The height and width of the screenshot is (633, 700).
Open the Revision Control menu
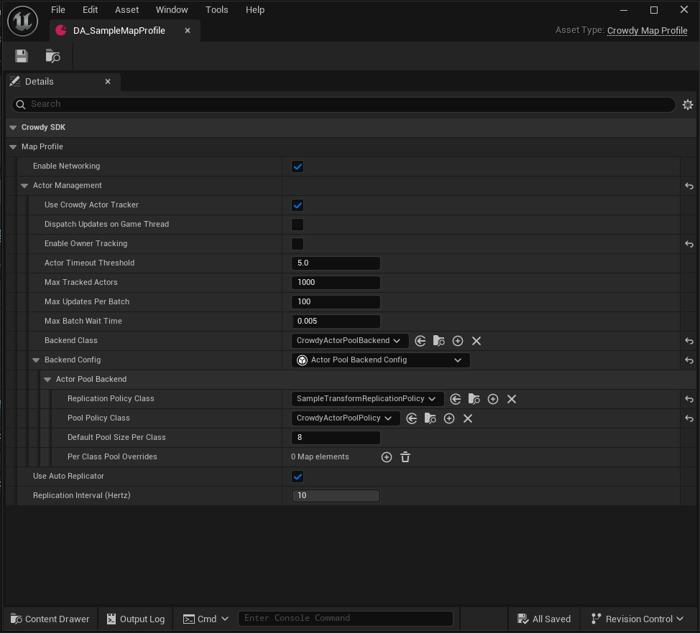[x=637, y=619]
